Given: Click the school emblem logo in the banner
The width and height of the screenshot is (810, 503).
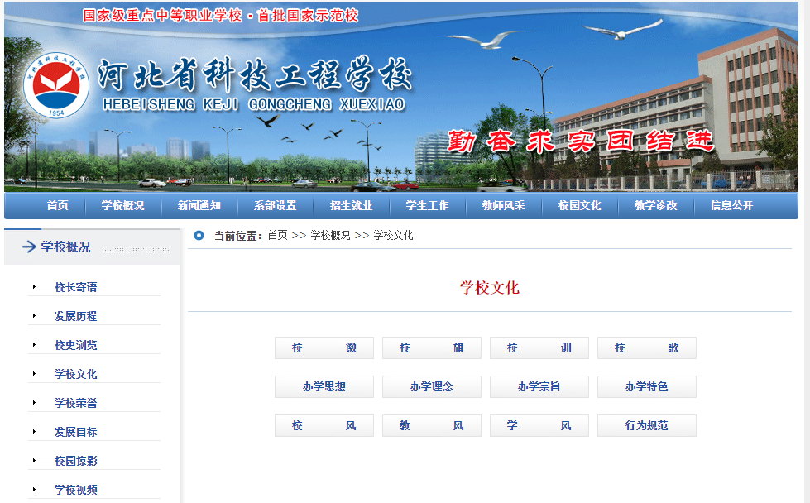Looking at the screenshot, I should [55, 85].
